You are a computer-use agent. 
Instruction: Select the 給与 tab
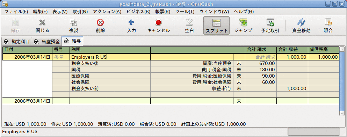point(72,41)
